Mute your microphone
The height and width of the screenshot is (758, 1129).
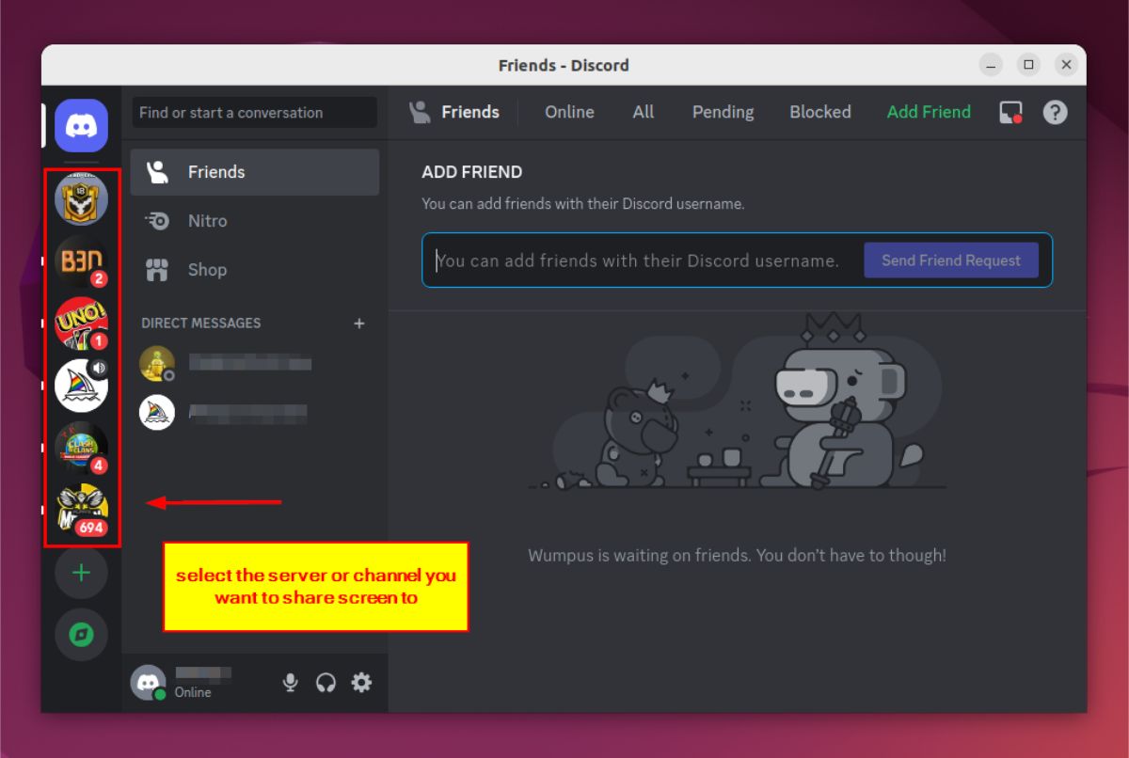291,682
